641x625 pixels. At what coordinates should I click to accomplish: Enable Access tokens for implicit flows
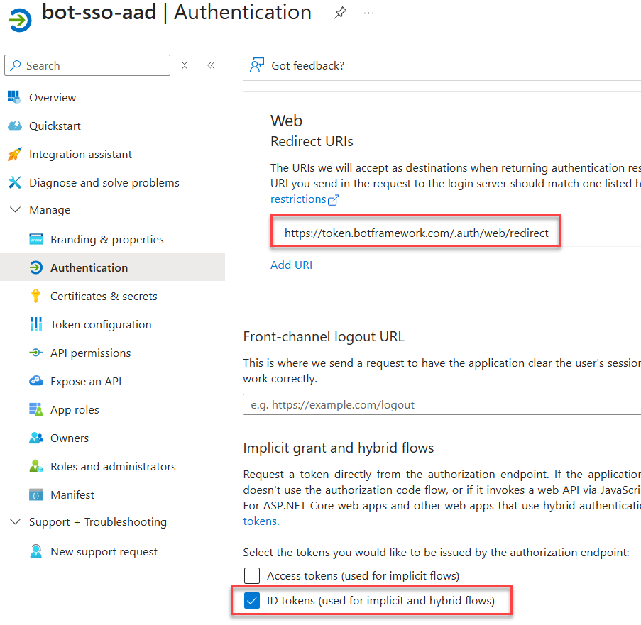click(251, 575)
